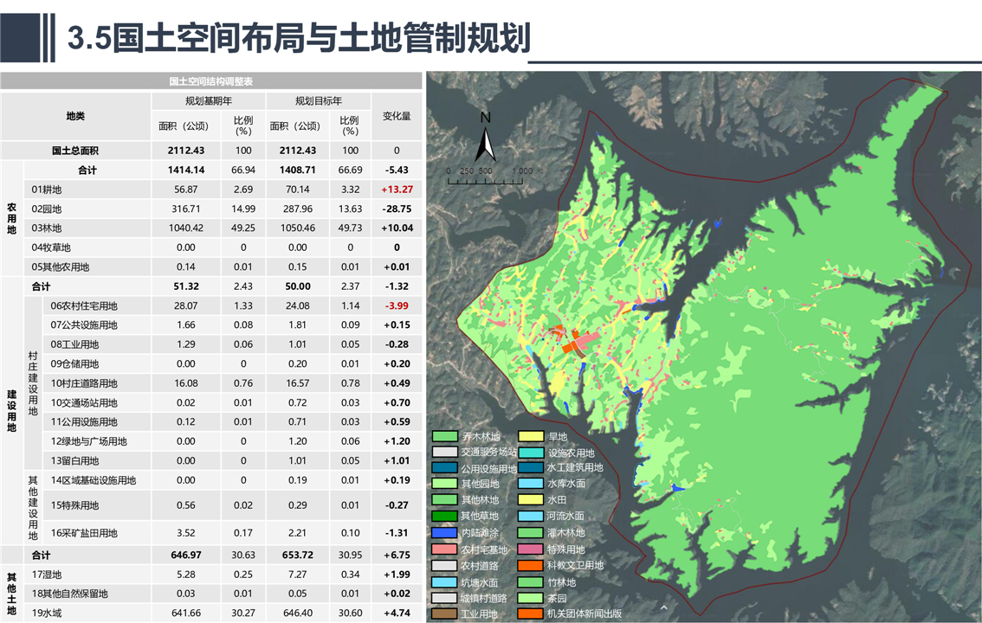Click the 15特殊用地 row label
Screen dimensions: 982x623
point(74,505)
